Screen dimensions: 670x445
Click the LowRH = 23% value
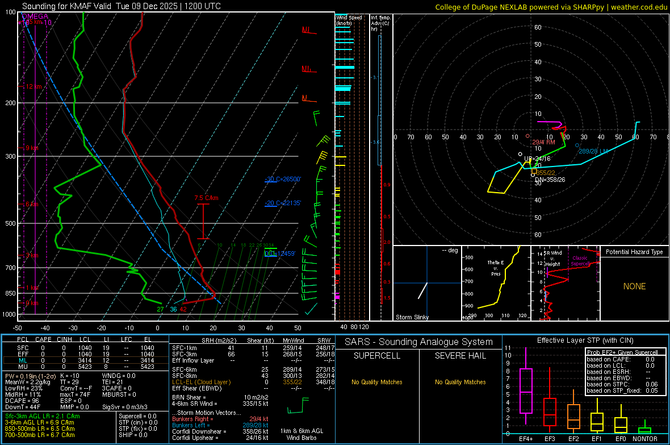click(24, 388)
